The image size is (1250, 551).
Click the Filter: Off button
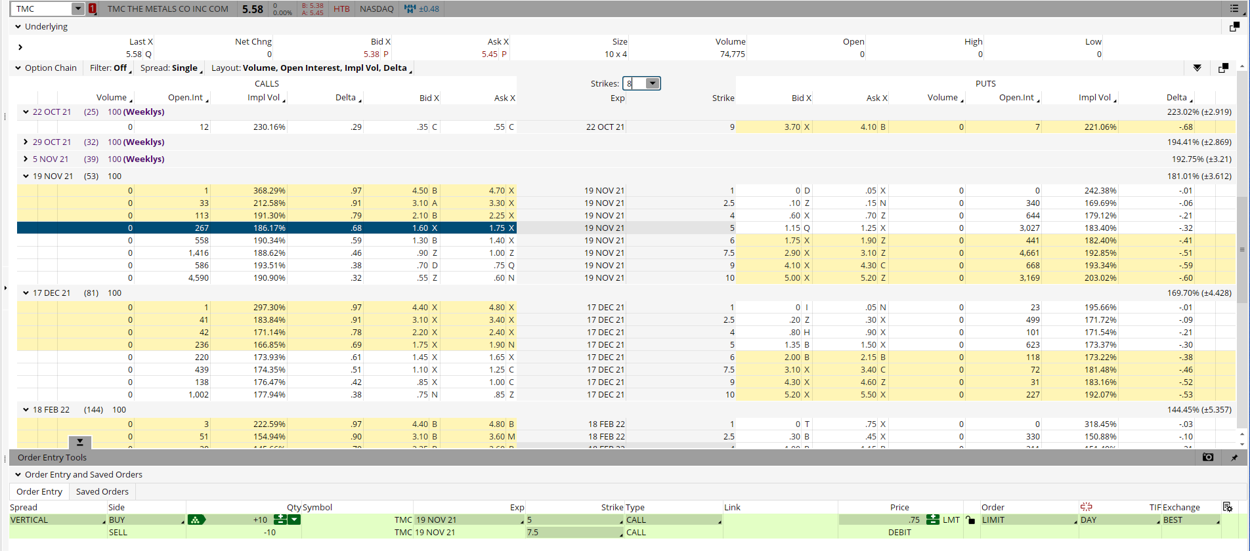(108, 68)
